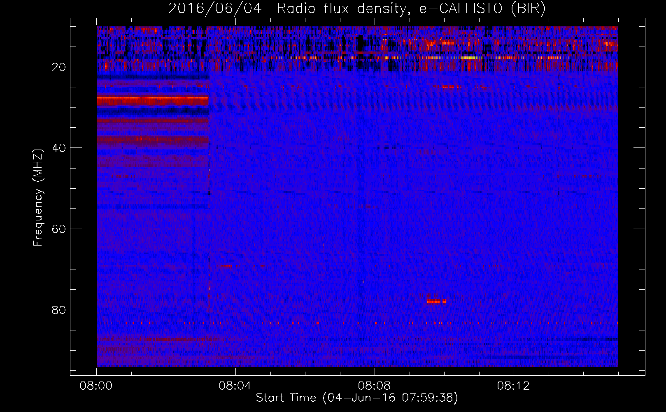Screen dimensions: 666x412
Task: Click the time tick label "08:00"
Action: pyautogui.click(x=96, y=386)
